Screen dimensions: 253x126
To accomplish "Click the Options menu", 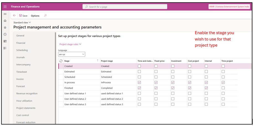I will point(35,16).
